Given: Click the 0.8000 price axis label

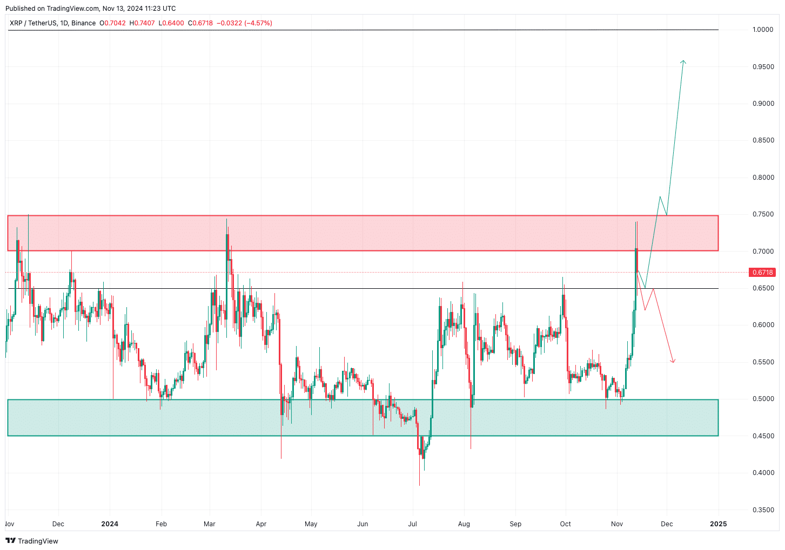Looking at the screenshot, I should click(763, 178).
